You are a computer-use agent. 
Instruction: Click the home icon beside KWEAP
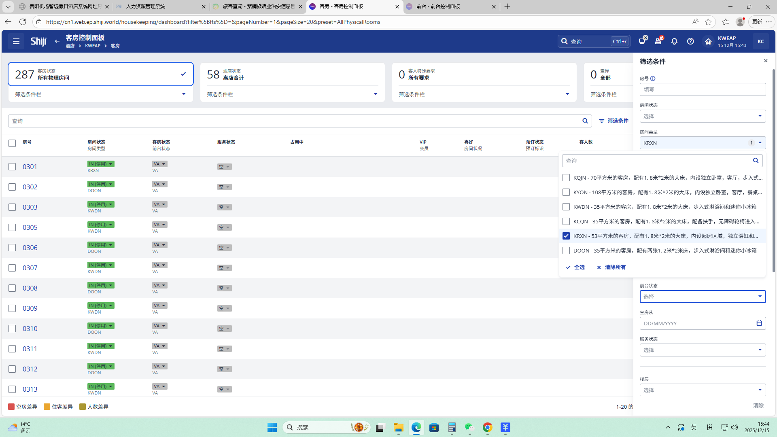click(708, 41)
